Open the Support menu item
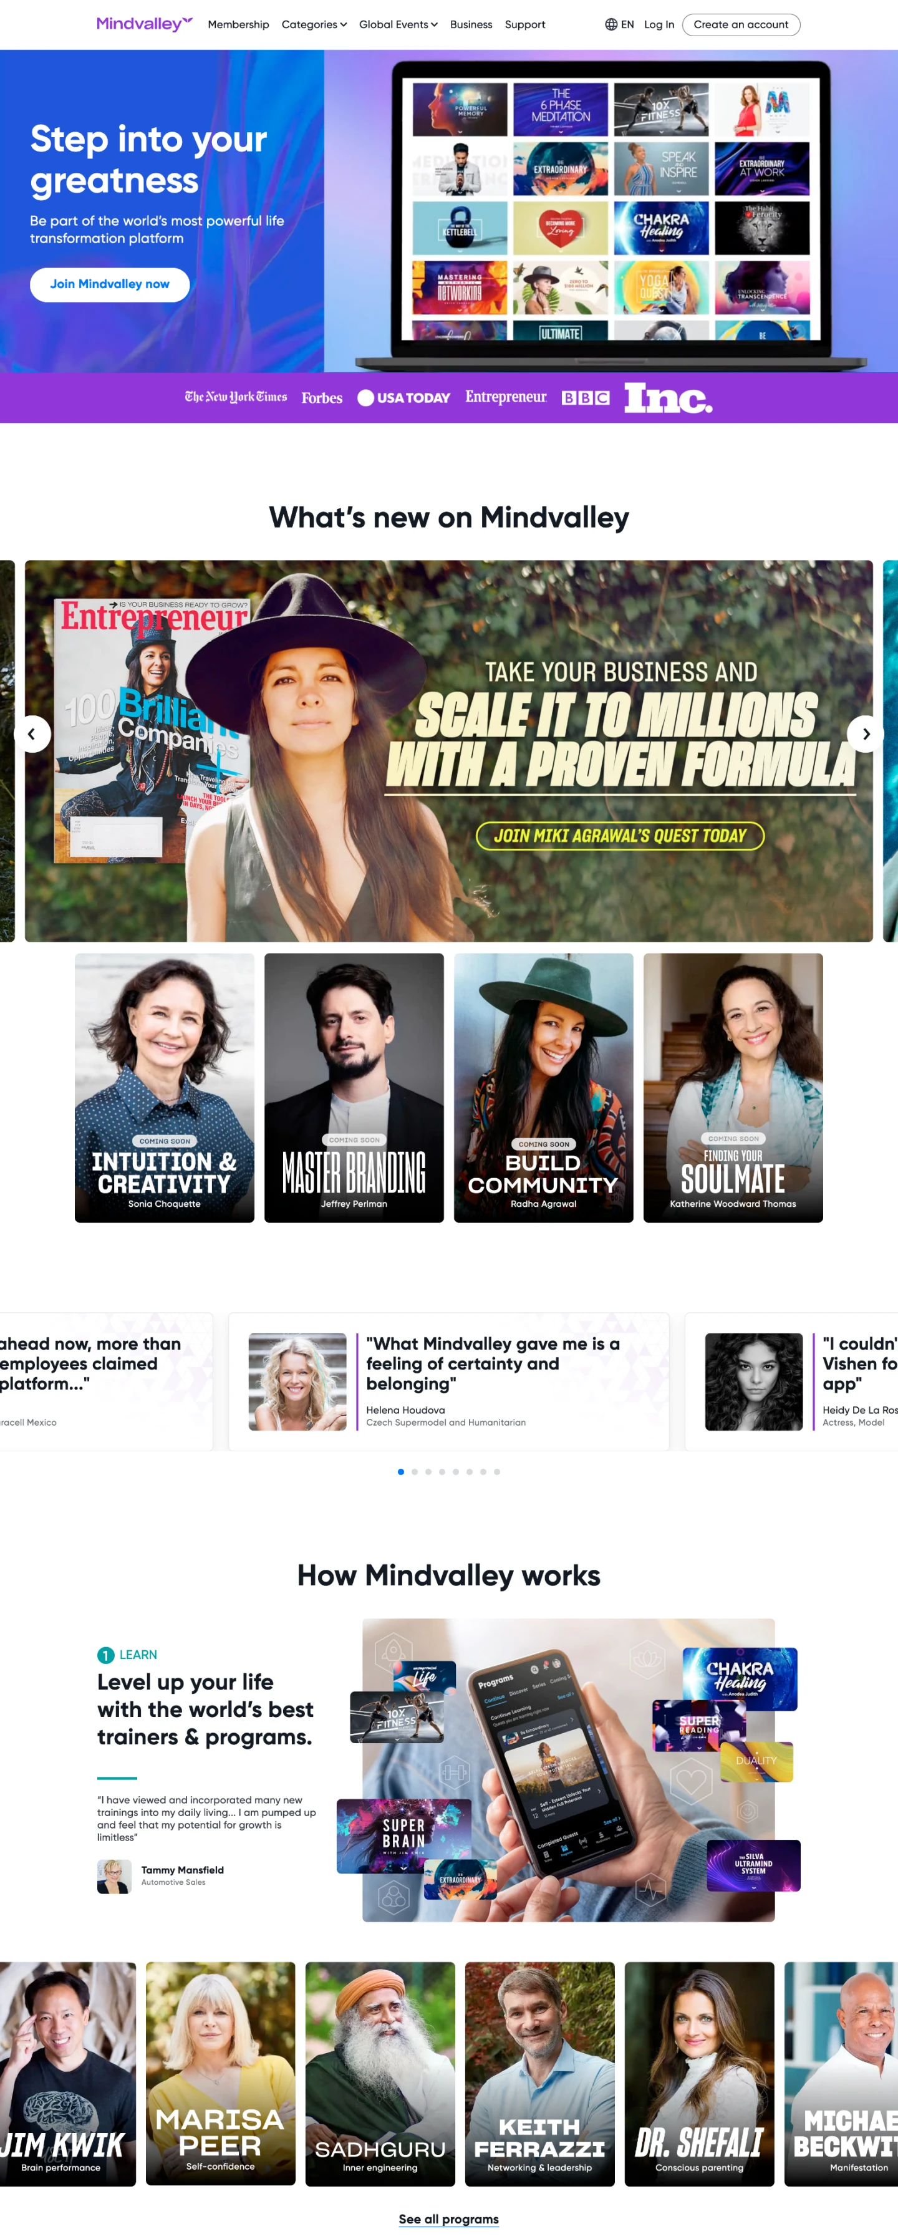The width and height of the screenshot is (898, 2239). click(525, 24)
